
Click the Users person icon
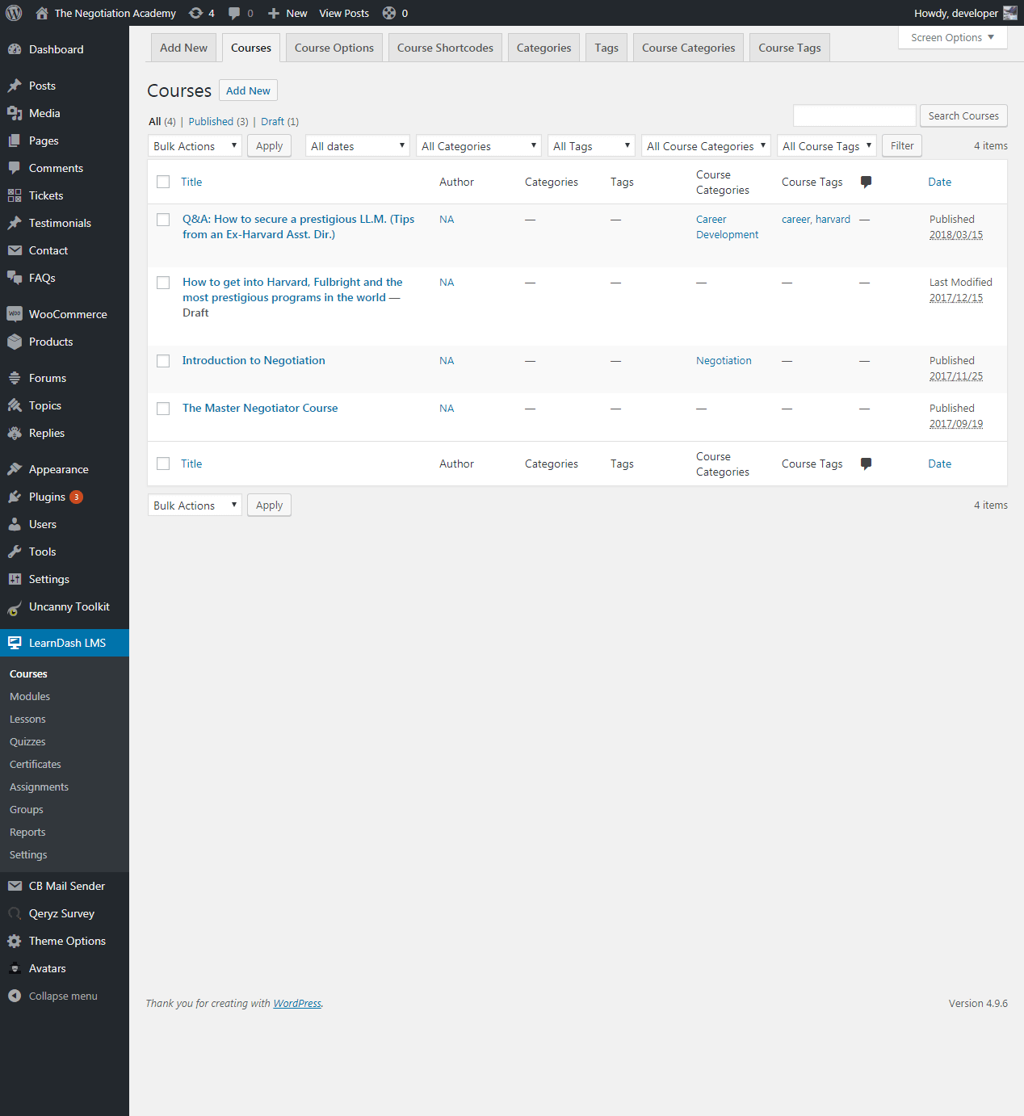click(x=15, y=524)
